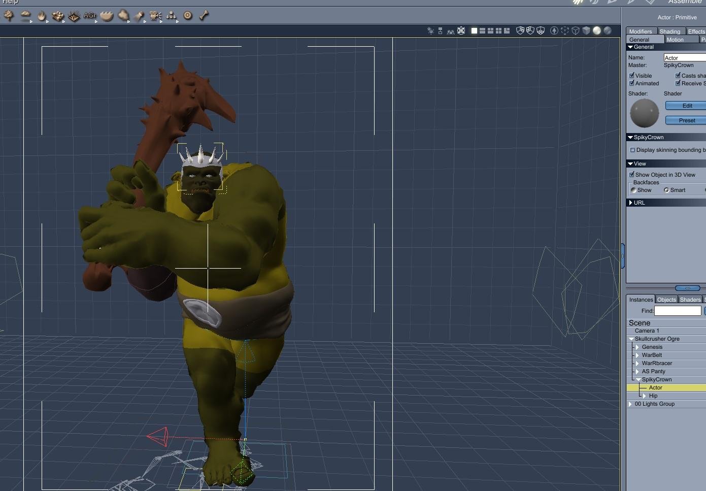This screenshot has width=706, height=491.
Task: Choose the downward arrows force tool icon
Action: [x=172, y=16]
